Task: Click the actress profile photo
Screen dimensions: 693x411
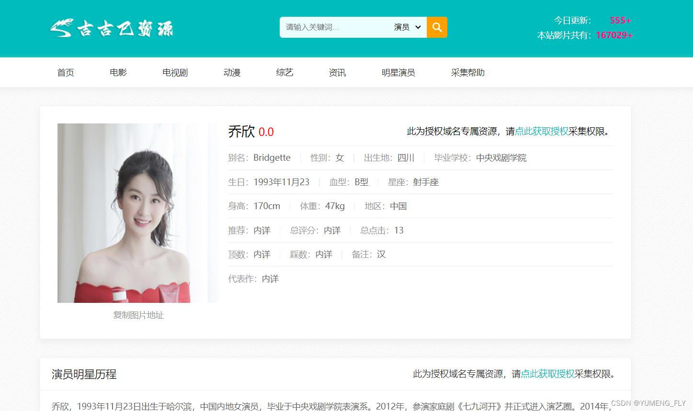Action: point(138,213)
